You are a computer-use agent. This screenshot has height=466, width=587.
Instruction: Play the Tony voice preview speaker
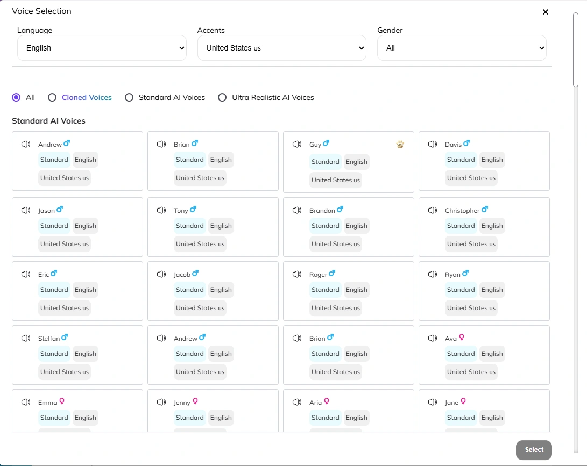[161, 211]
